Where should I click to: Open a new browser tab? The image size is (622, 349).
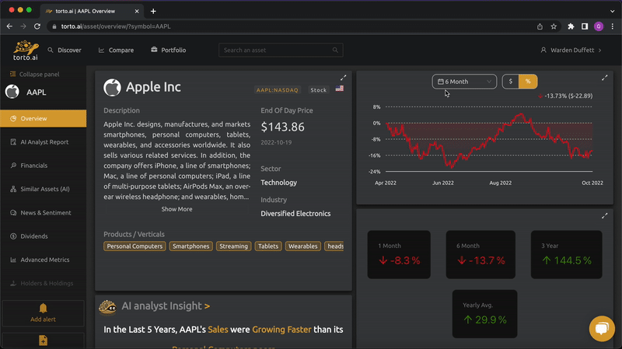(x=153, y=11)
